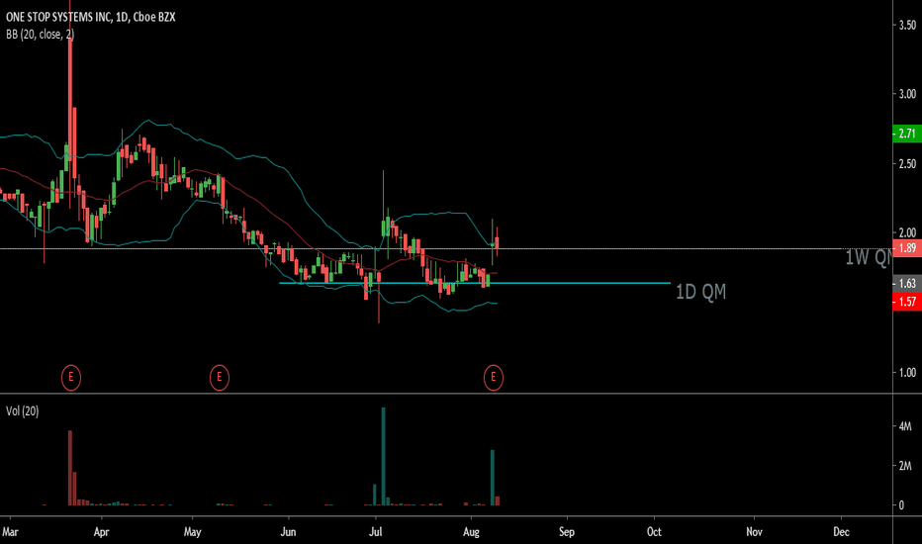
Task: Click the Nov label on time axis
Action: pyautogui.click(x=754, y=532)
